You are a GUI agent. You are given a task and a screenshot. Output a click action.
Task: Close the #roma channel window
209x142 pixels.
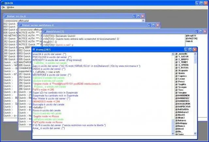[x=195, y=50]
